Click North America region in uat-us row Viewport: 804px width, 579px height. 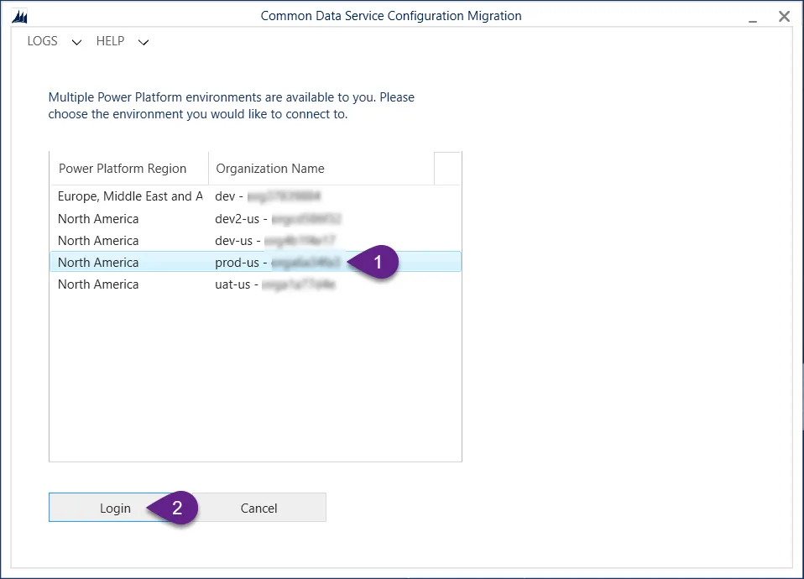click(98, 284)
